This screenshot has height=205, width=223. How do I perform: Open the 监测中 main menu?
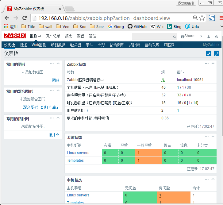tap(35, 36)
